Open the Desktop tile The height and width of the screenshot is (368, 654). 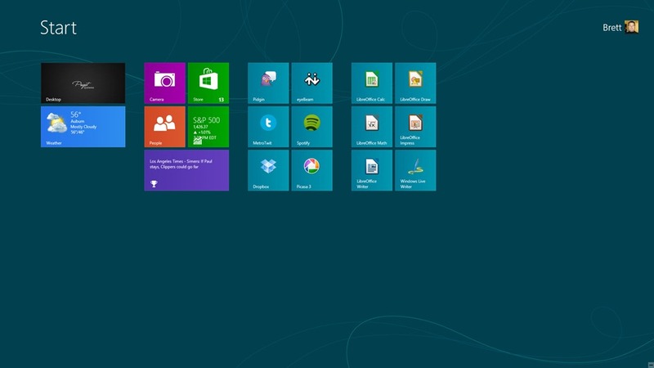pyautogui.click(x=83, y=83)
